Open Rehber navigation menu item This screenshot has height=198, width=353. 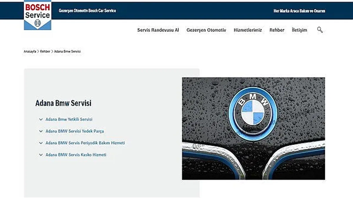click(x=277, y=30)
